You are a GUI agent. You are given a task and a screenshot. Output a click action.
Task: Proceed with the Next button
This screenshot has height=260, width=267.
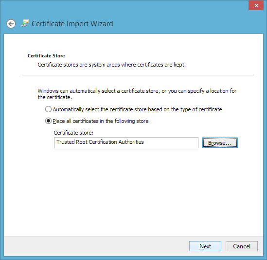[x=205, y=246]
